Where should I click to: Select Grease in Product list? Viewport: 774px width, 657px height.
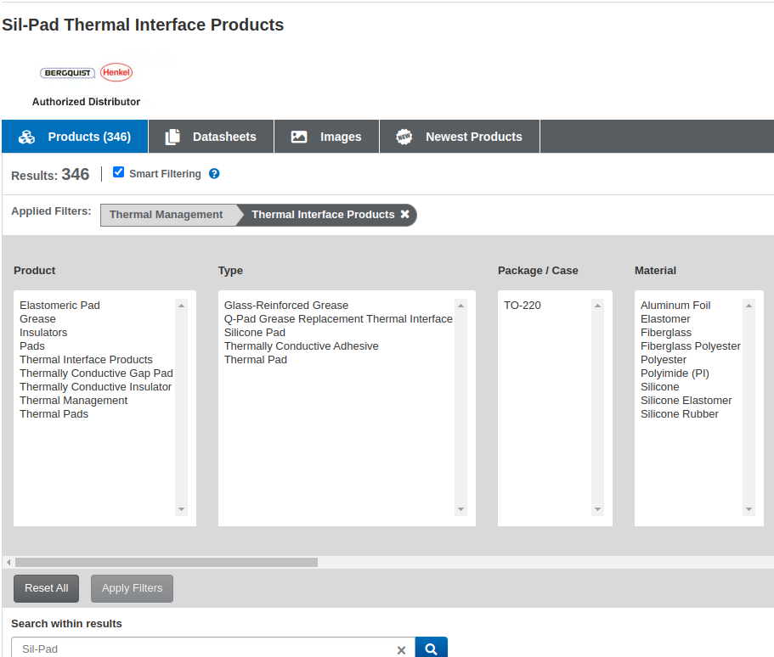pyautogui.click(x=37, y=319)
